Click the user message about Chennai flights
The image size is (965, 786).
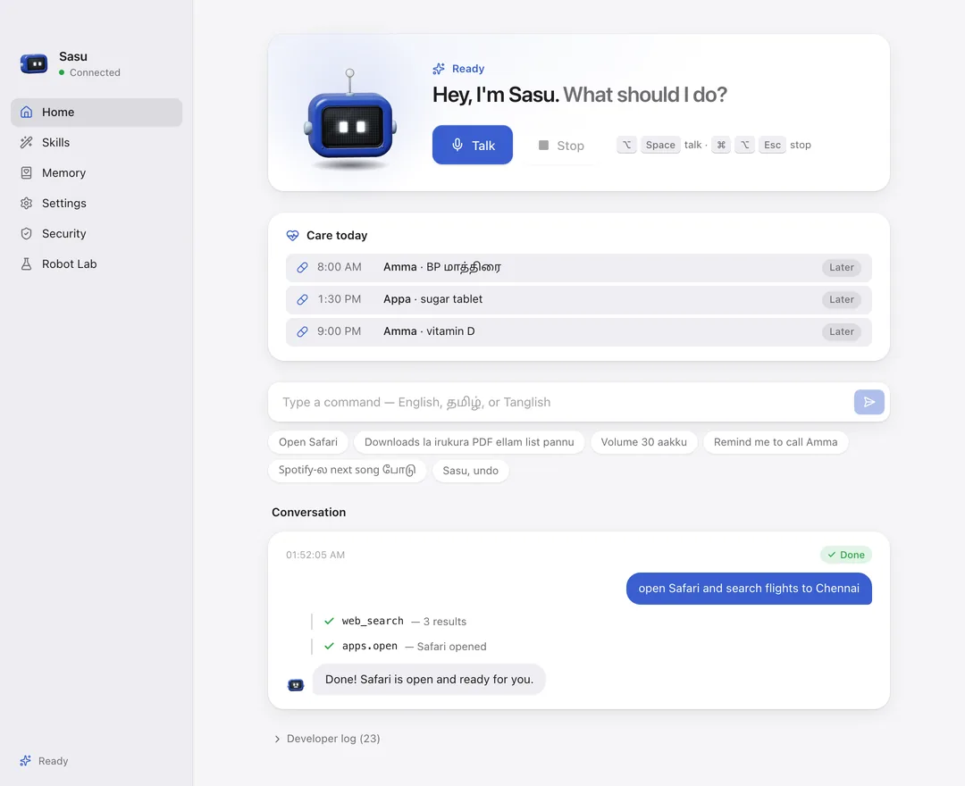tap(749, 589)
